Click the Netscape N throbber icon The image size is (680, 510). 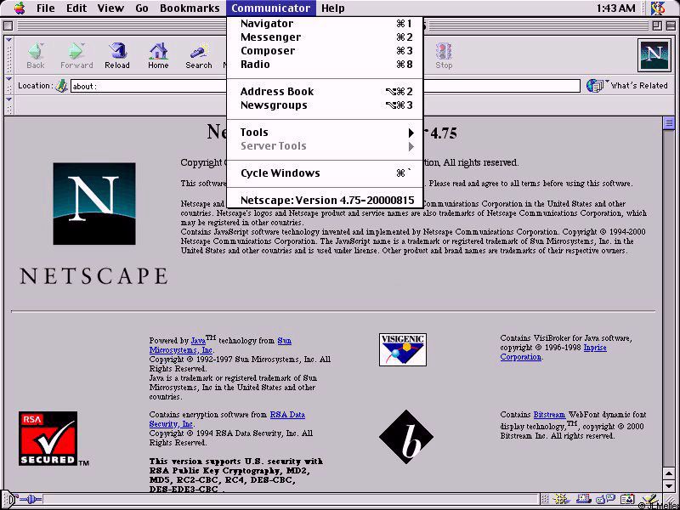coord(654,55)
